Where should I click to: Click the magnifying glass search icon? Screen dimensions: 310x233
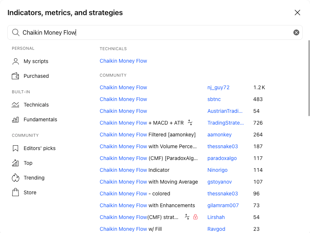point(15,32)
